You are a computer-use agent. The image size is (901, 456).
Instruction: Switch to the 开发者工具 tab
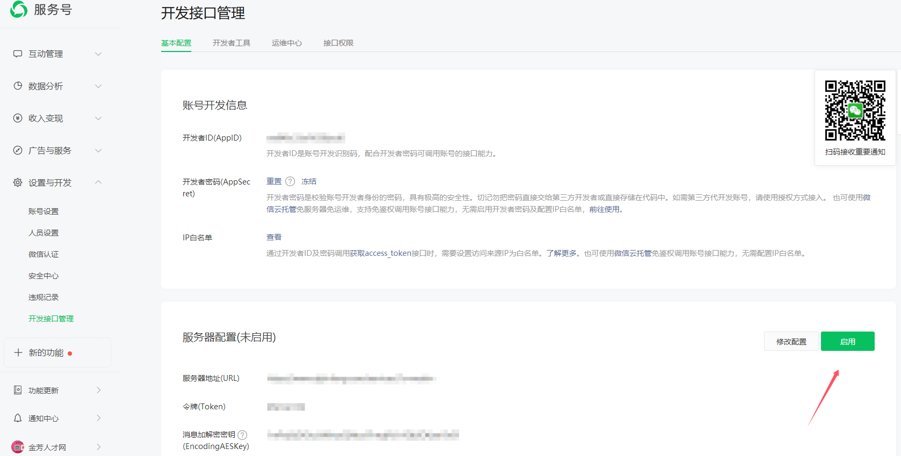click(231, 43)
